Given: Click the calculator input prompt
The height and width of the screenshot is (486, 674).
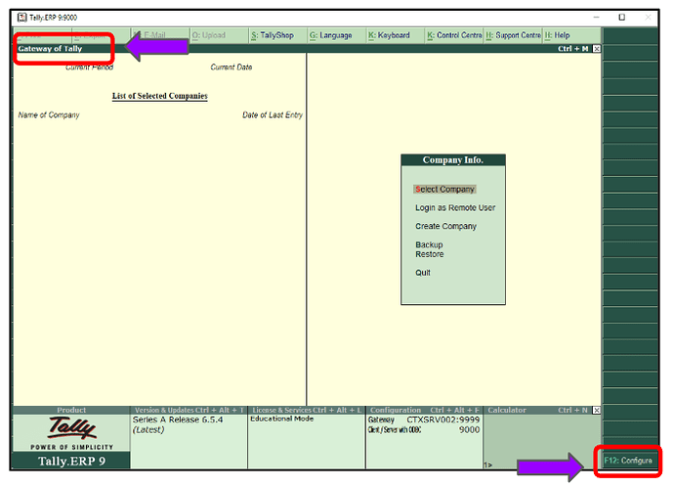Looking at the screenshot, I should pyautogui.click(x=487, y=464).
